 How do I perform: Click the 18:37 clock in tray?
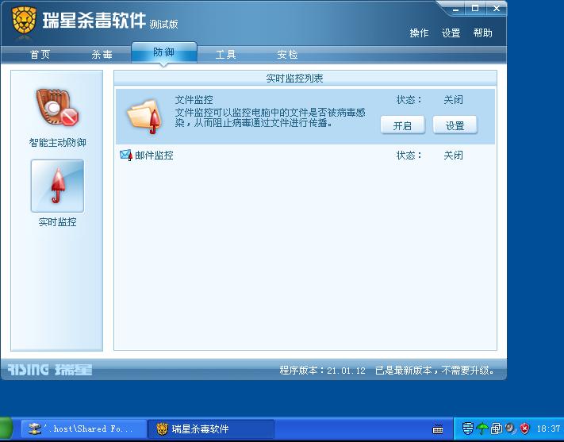[x=548, y=429]
